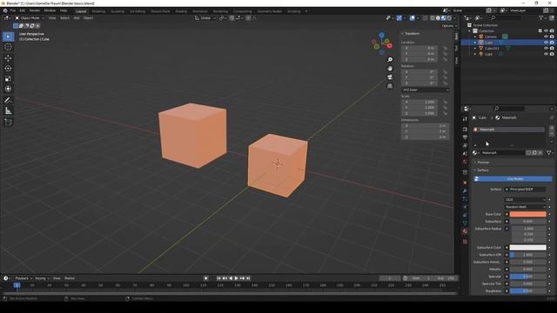Select the Add Cube tool

tap(8, 122)
